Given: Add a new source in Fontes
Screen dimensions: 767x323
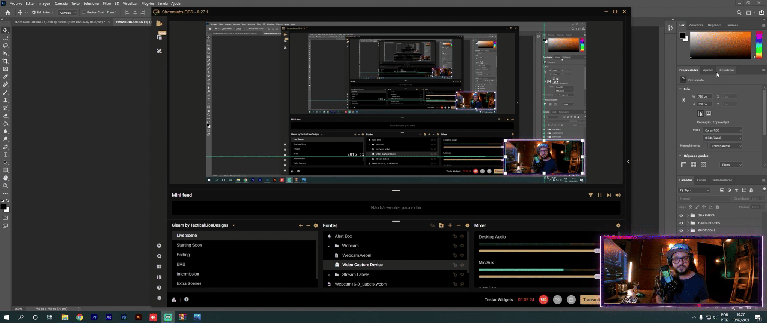Looking at the screenshot, I should [x=450, y=225].
